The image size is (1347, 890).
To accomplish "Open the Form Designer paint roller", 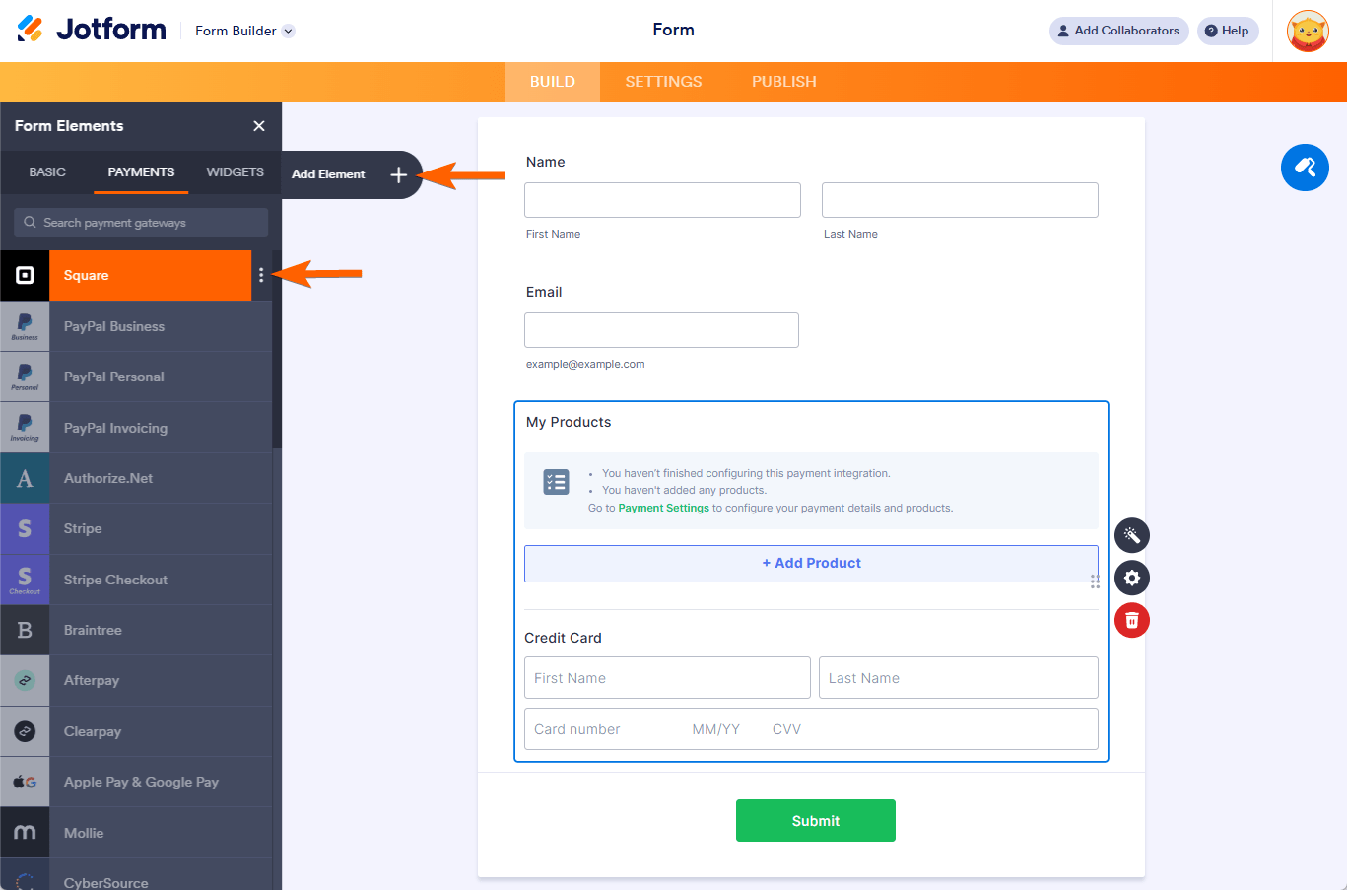I will click(x=1305, y=168).
